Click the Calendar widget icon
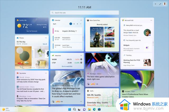The height and width of the screenshot is (112, 169). pyautogui.click(x=53, y=20)
